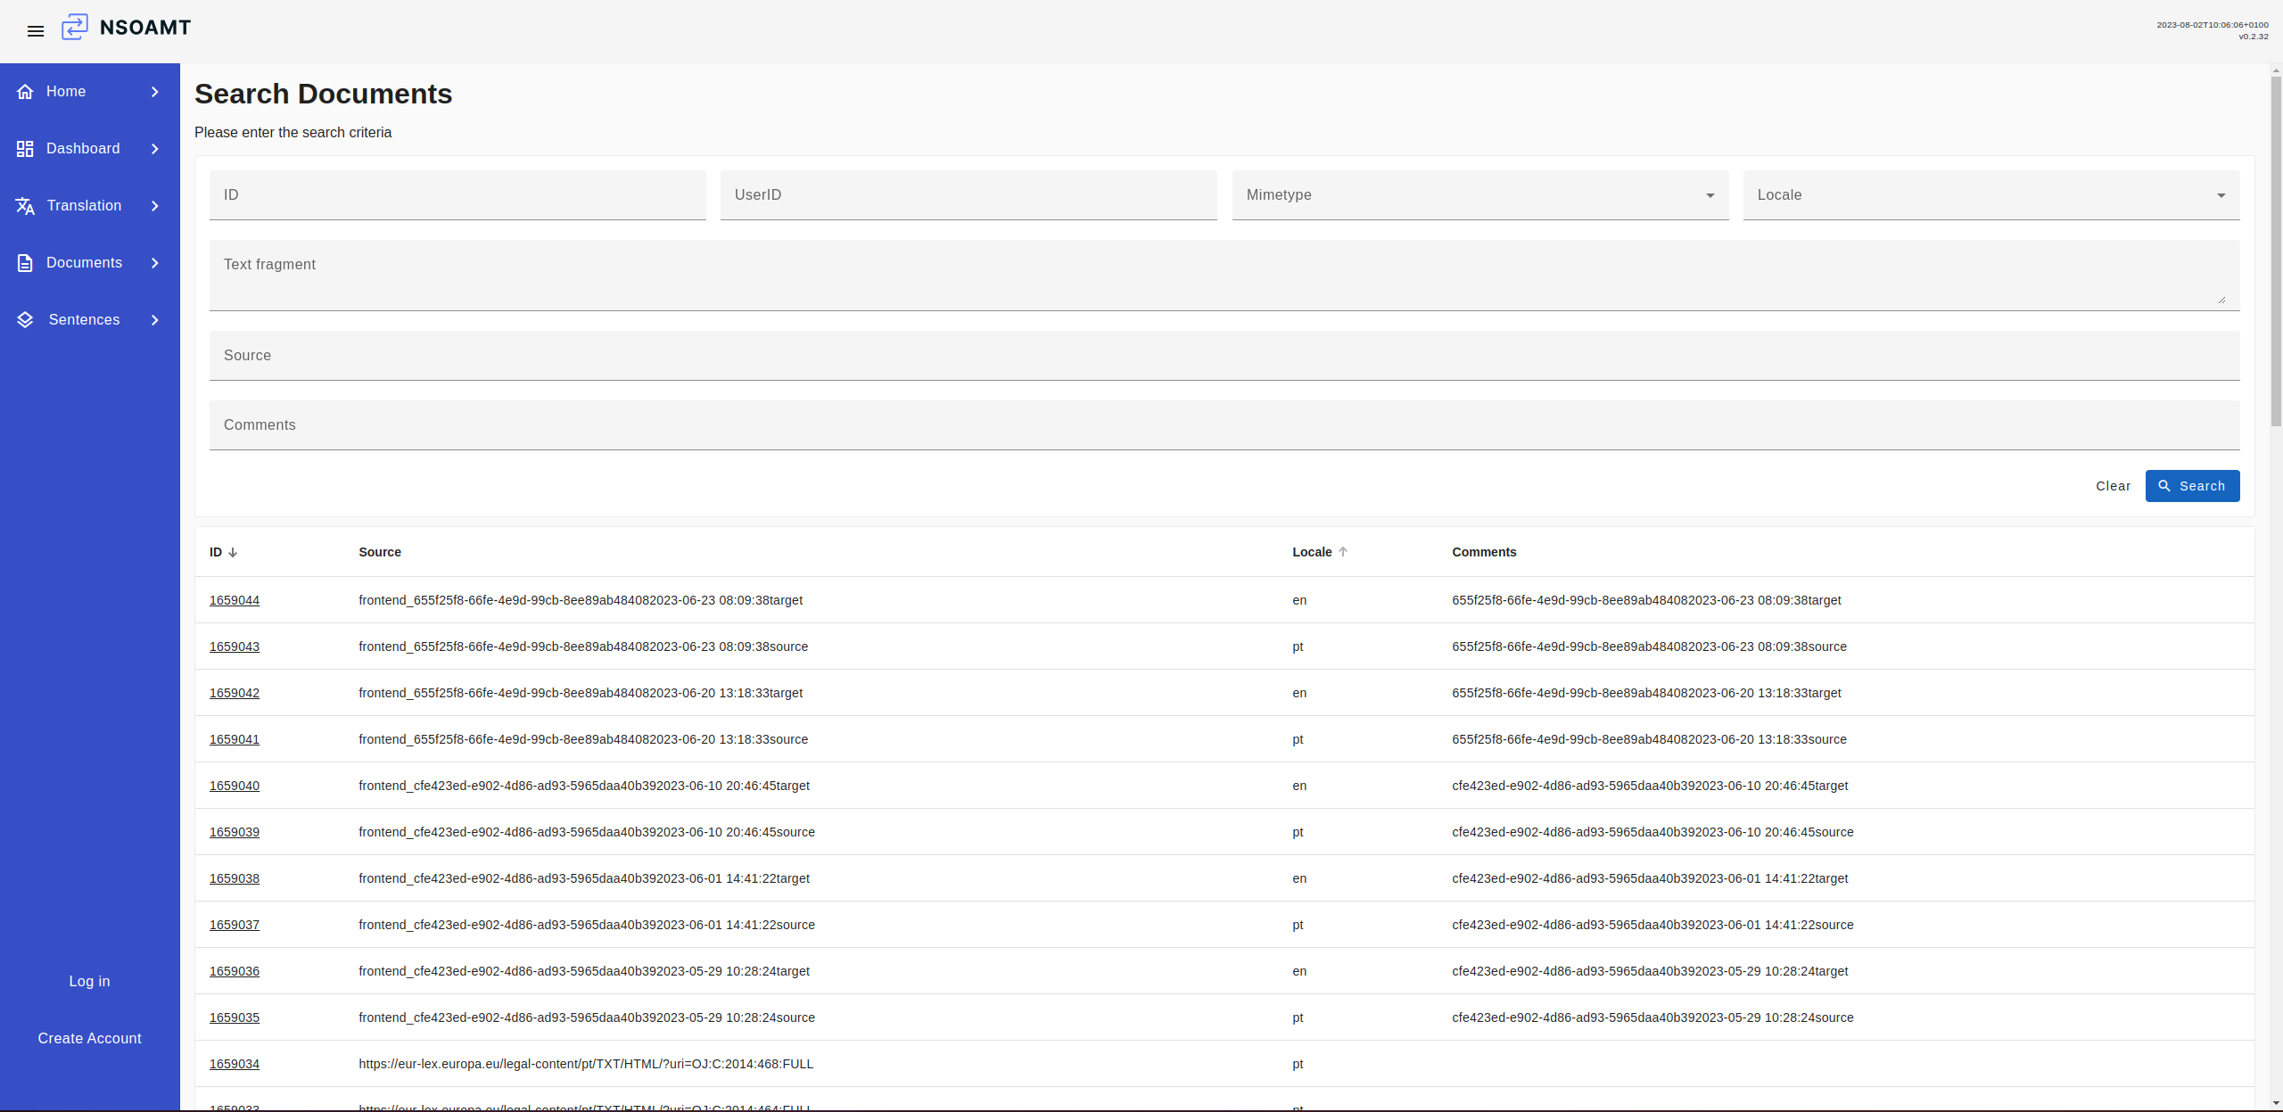Select Documents in the sidebar
Image resolution: width=2283 pixels, height=1112 pixels.
(90, 263)
